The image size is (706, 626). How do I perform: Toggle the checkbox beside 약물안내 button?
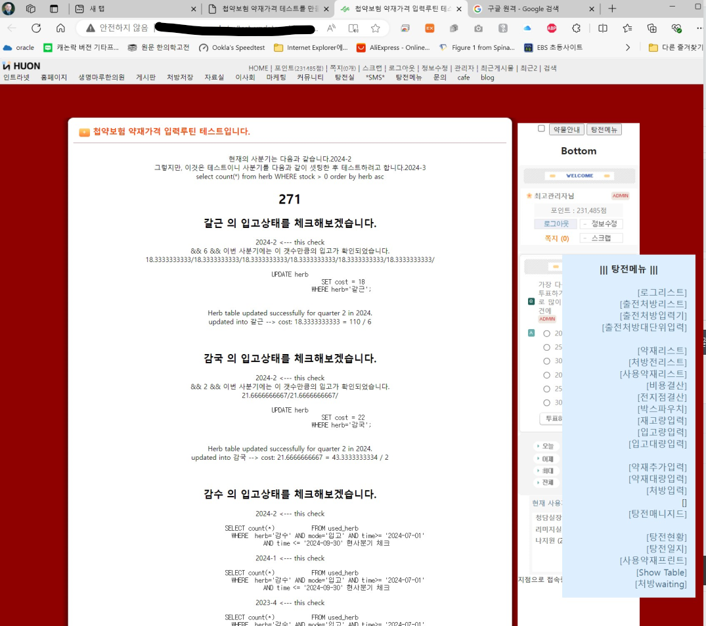pyautogui.click(x=541, y=129)
